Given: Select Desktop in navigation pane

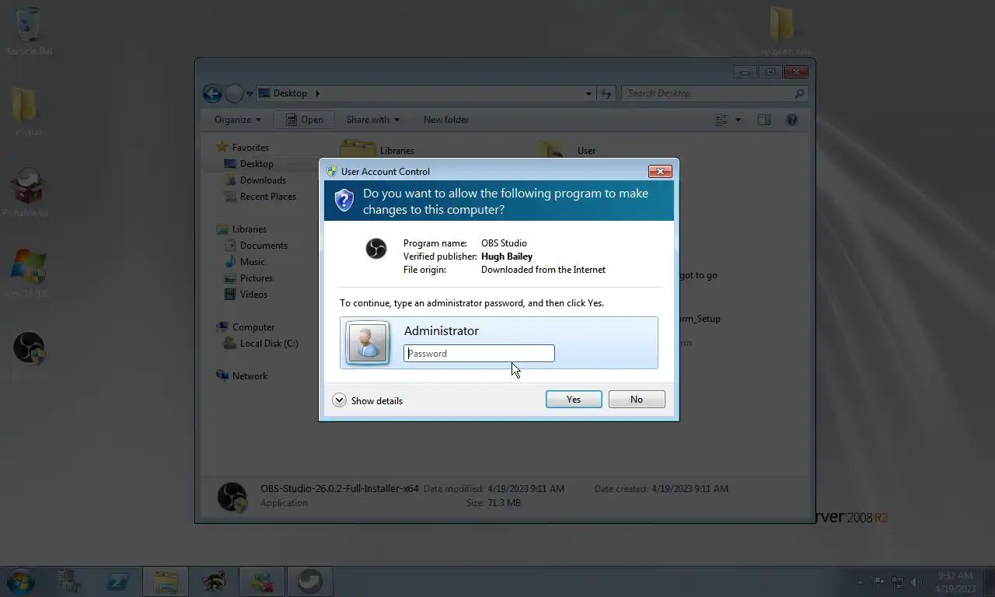Looking at the screenshot, I should tap(249, 164).
